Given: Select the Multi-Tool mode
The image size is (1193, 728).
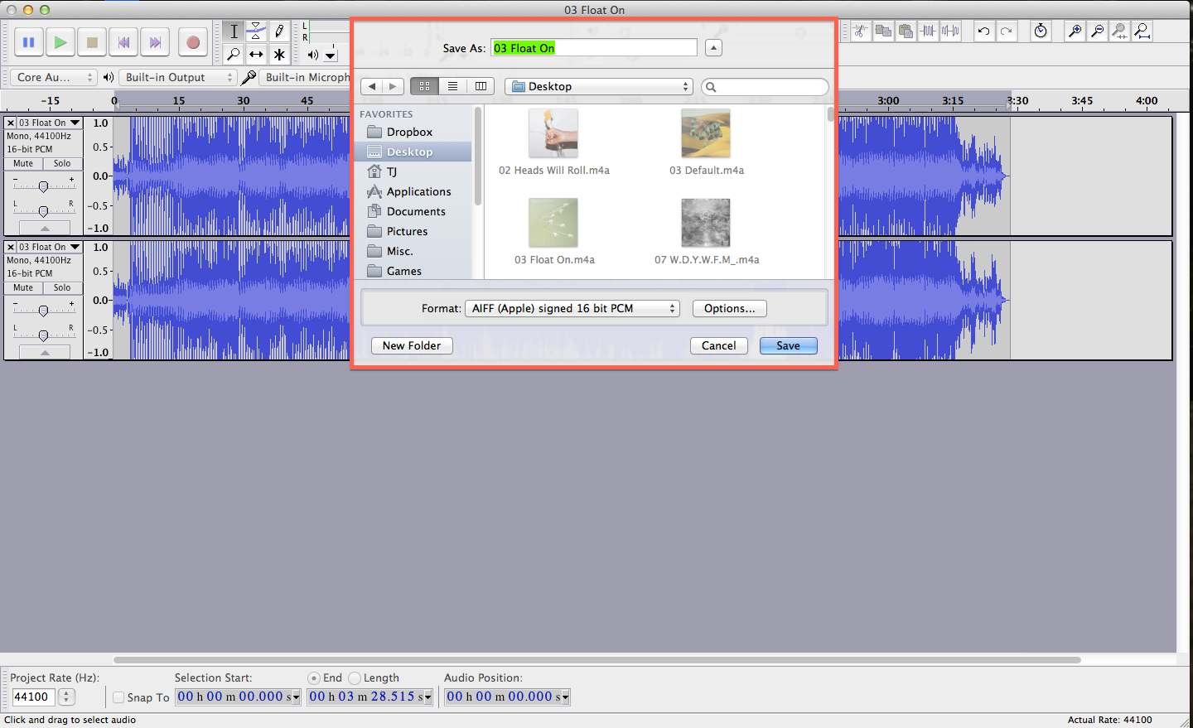Looking at the screenshot, I should 279,54.
